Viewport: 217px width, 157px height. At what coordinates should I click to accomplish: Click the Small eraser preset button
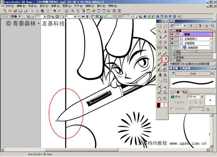coord(193,74)
